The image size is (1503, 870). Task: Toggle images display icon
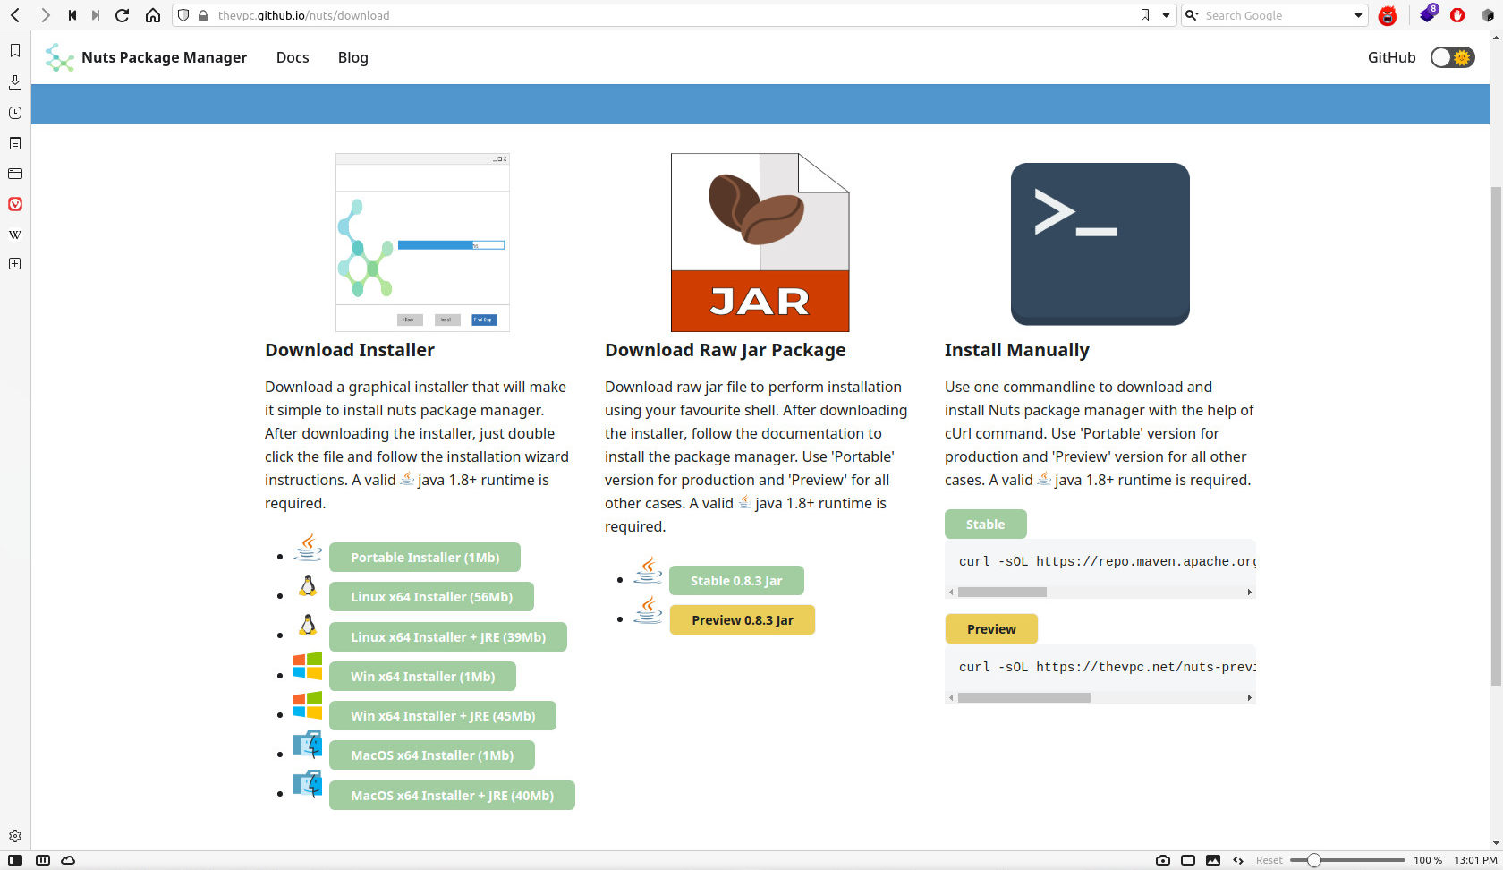(x=1213, y=860)
